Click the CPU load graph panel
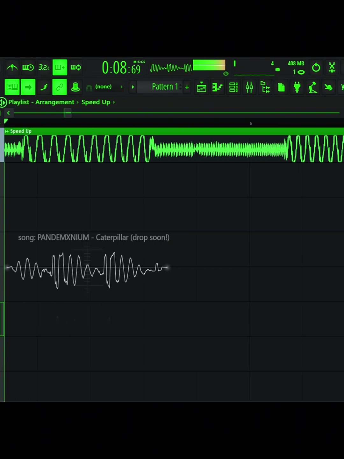 click(254, 68)
